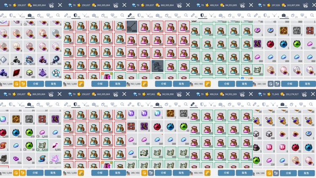Select weapon tab 14 in the 106/200 panel

pos(257,105)
